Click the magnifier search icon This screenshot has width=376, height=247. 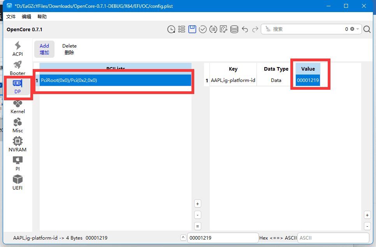[x=367, y=29]
